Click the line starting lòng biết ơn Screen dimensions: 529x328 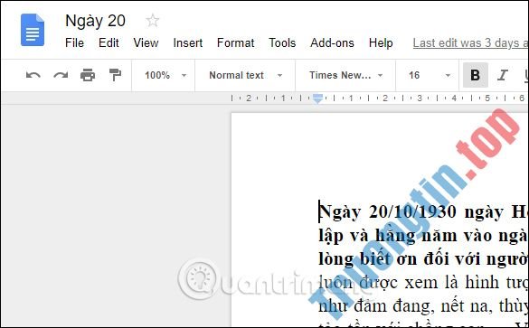(x=423, y=259)
